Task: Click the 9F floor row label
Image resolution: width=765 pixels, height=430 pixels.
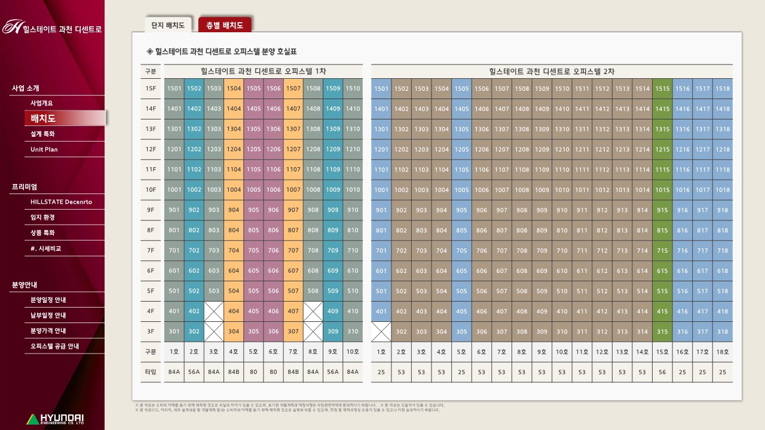Action: pos(151,210)
